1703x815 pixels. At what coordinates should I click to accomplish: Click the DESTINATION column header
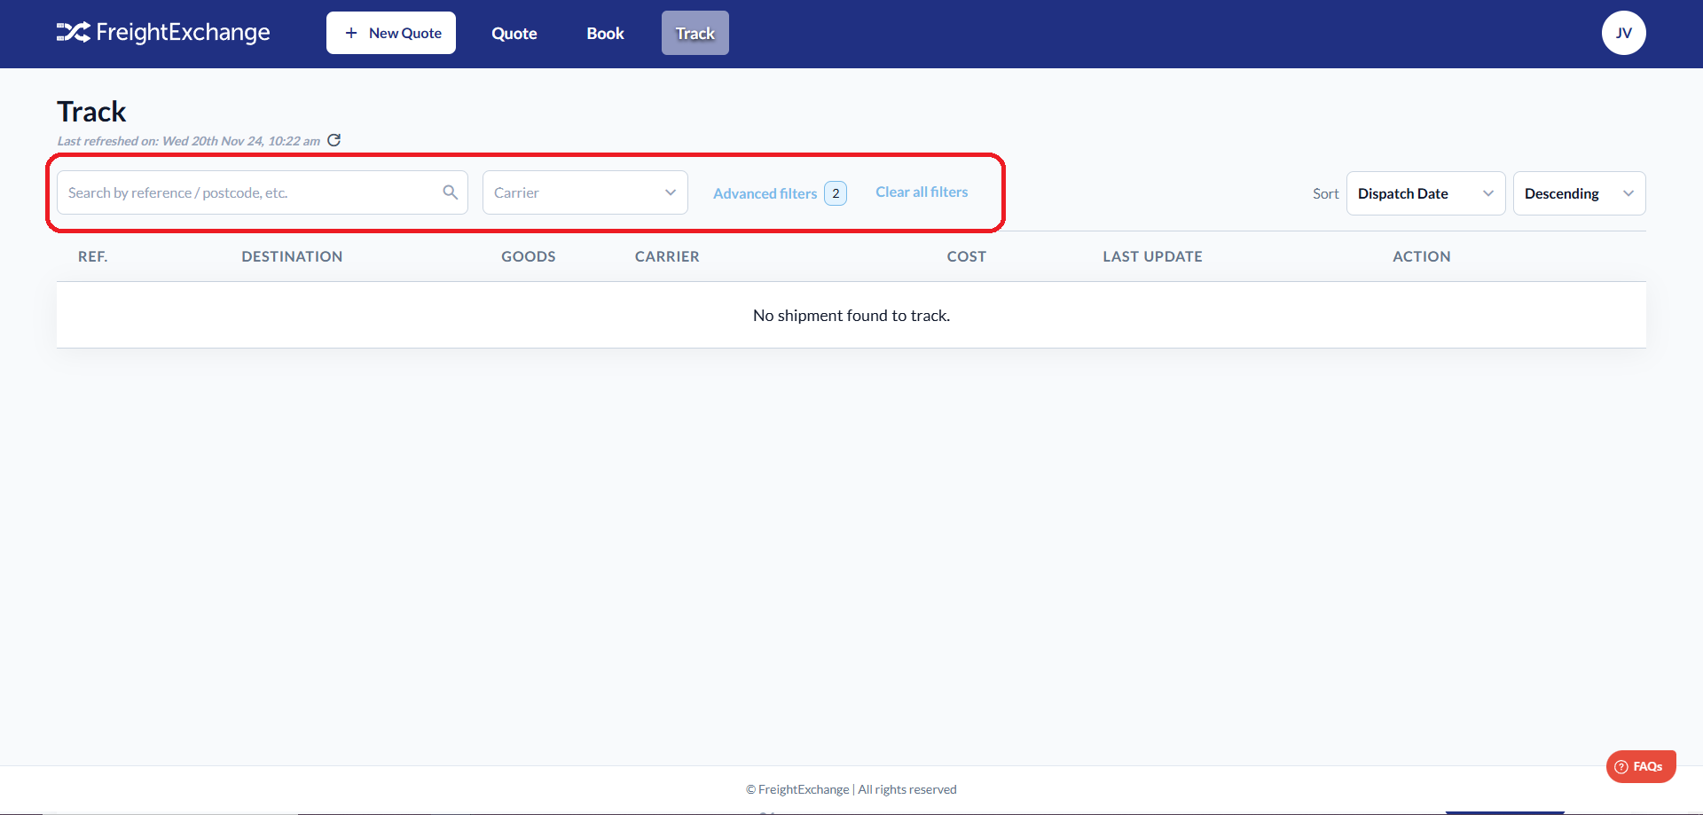pos(292,256)
